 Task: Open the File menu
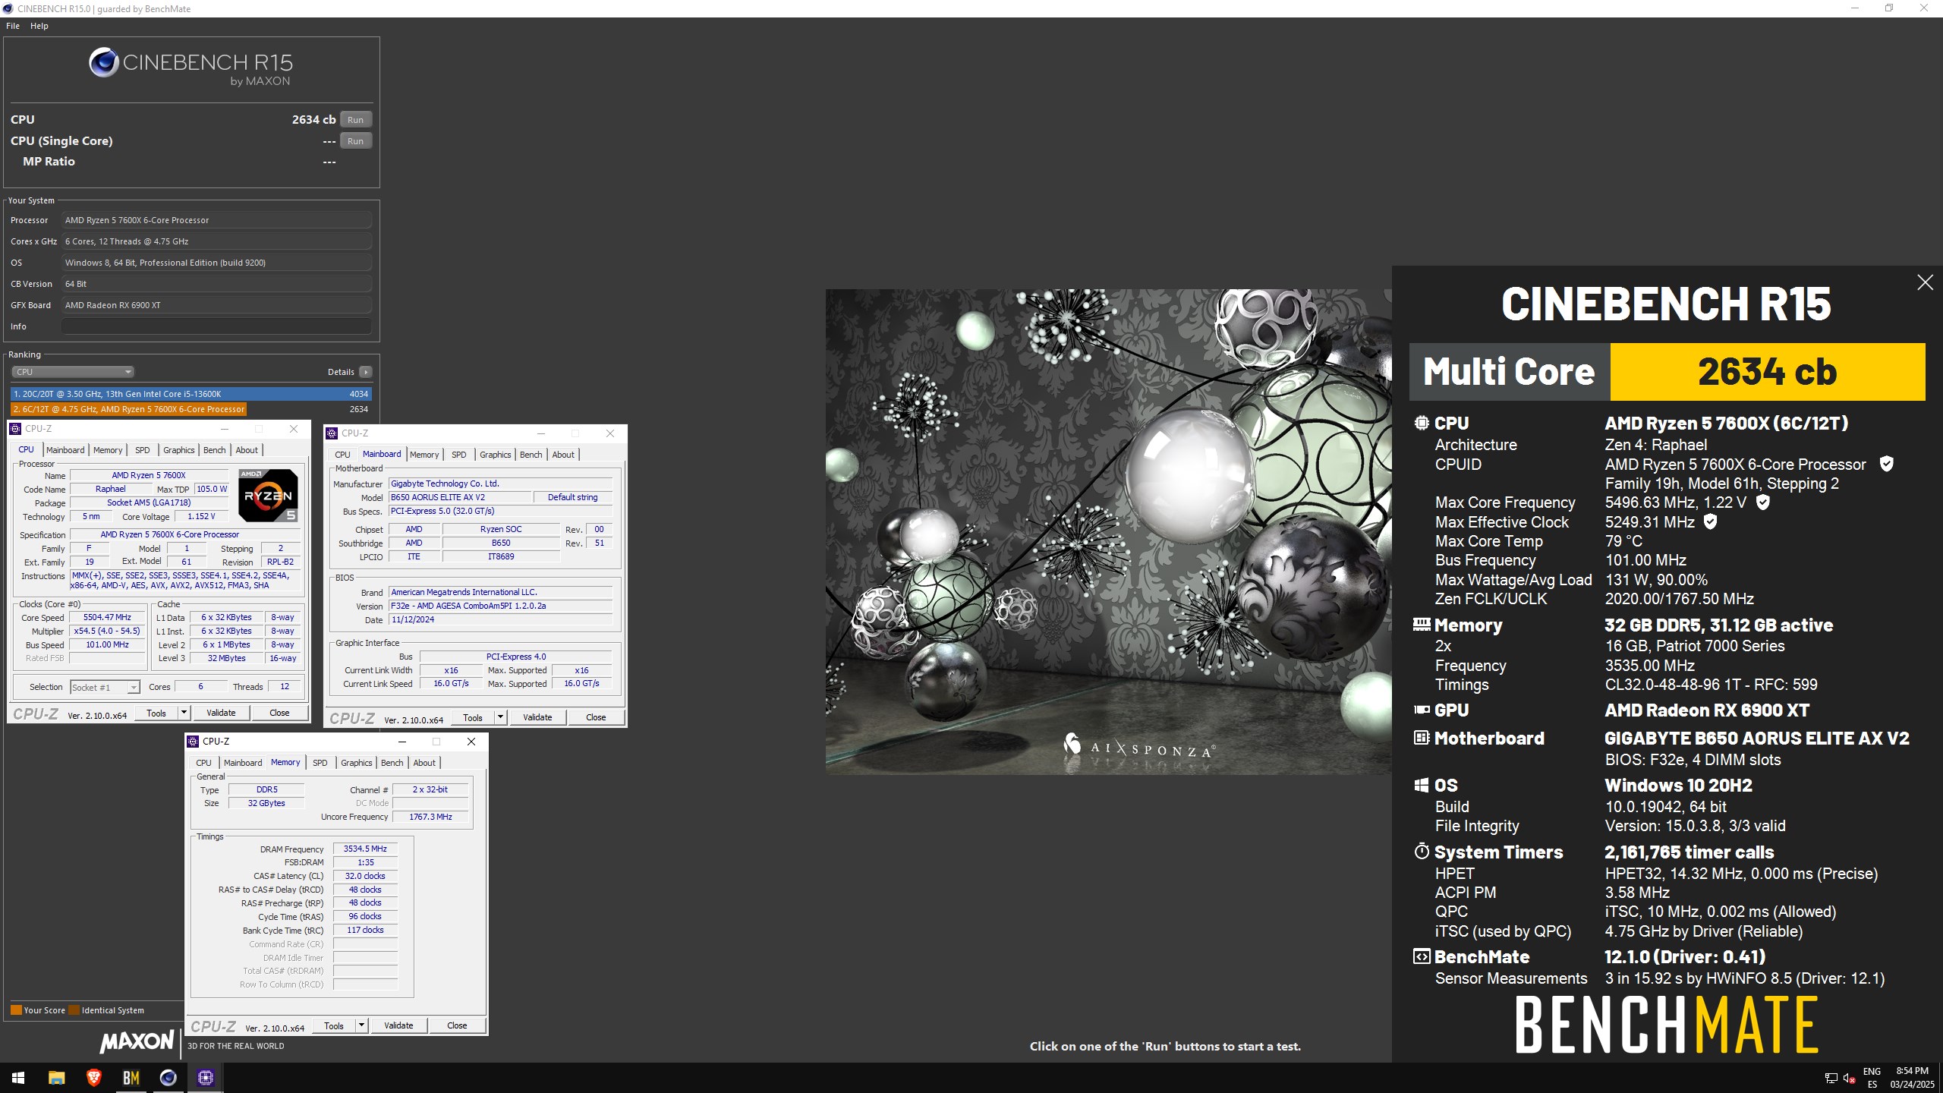pyautogui.click(x=13, y=26)
